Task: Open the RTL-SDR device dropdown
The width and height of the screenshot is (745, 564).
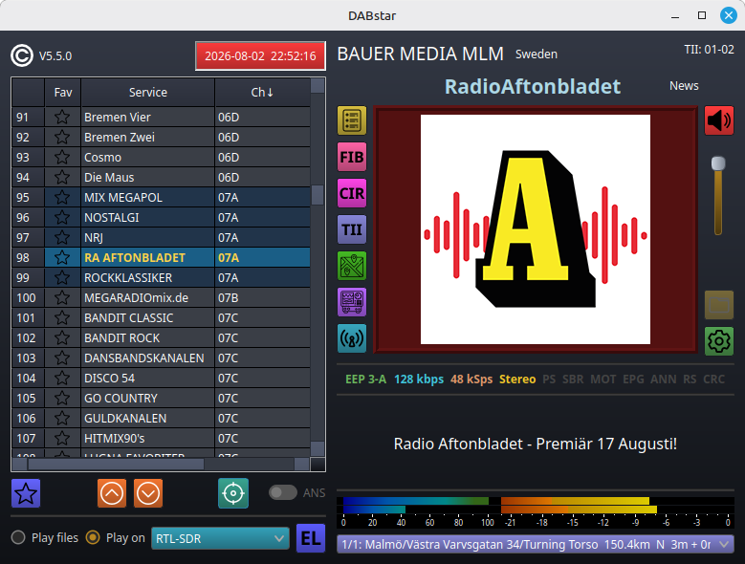Action: pos(220,538)
